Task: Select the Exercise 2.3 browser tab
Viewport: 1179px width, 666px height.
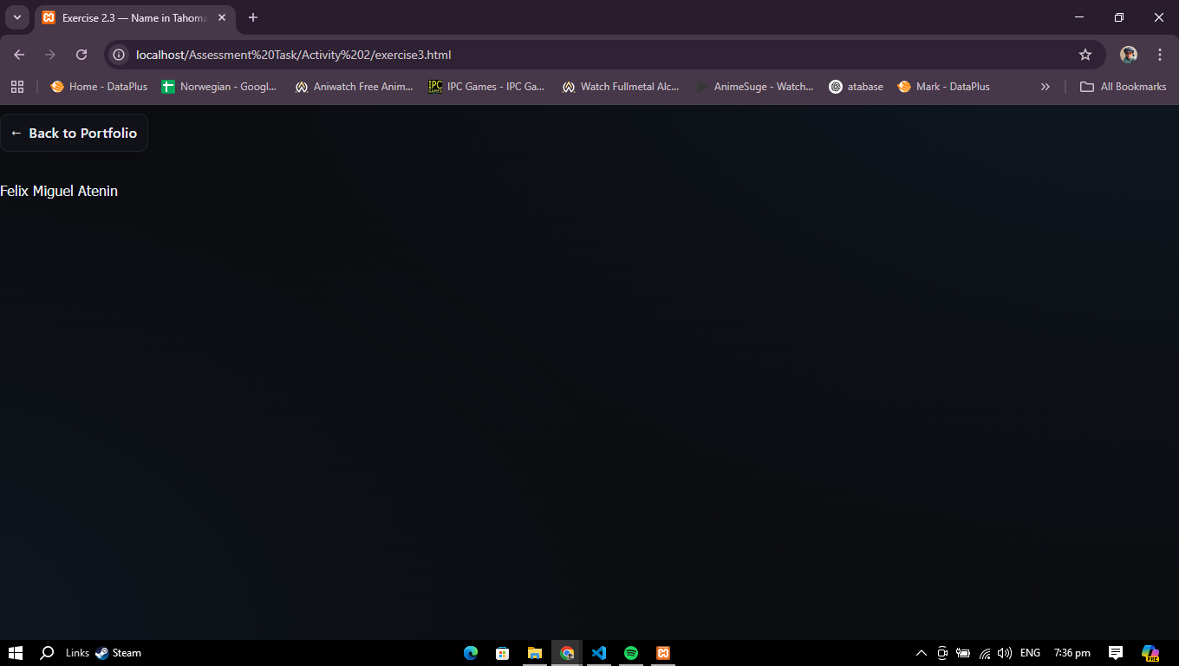Action: [130, 17]
